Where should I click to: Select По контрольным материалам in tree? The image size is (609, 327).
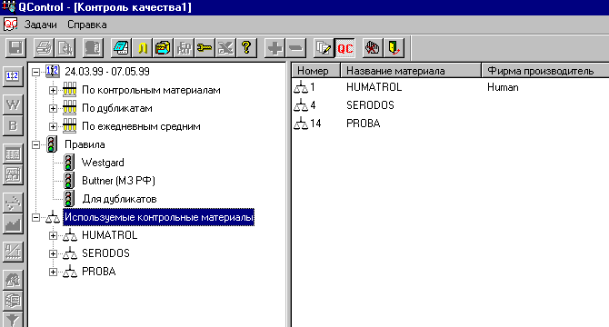point(151,90)
